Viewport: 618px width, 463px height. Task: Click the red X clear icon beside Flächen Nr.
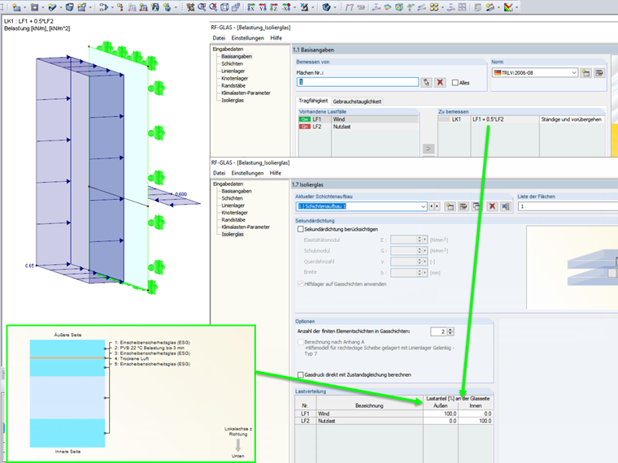[440, 82]
